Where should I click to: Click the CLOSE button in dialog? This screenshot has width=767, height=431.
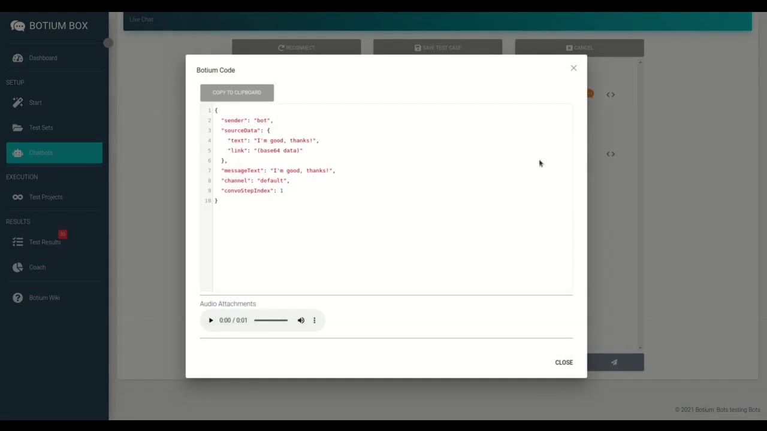click(x=564, y=362)
